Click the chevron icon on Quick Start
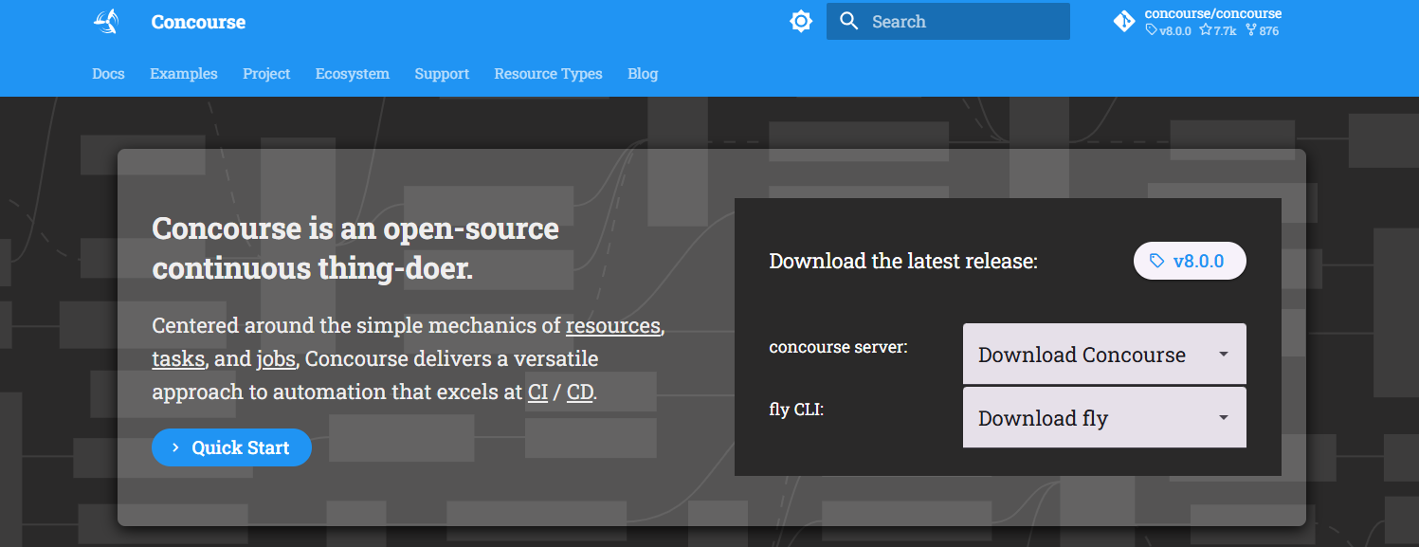Viewport: 1419px width, 547px height. 175,447
